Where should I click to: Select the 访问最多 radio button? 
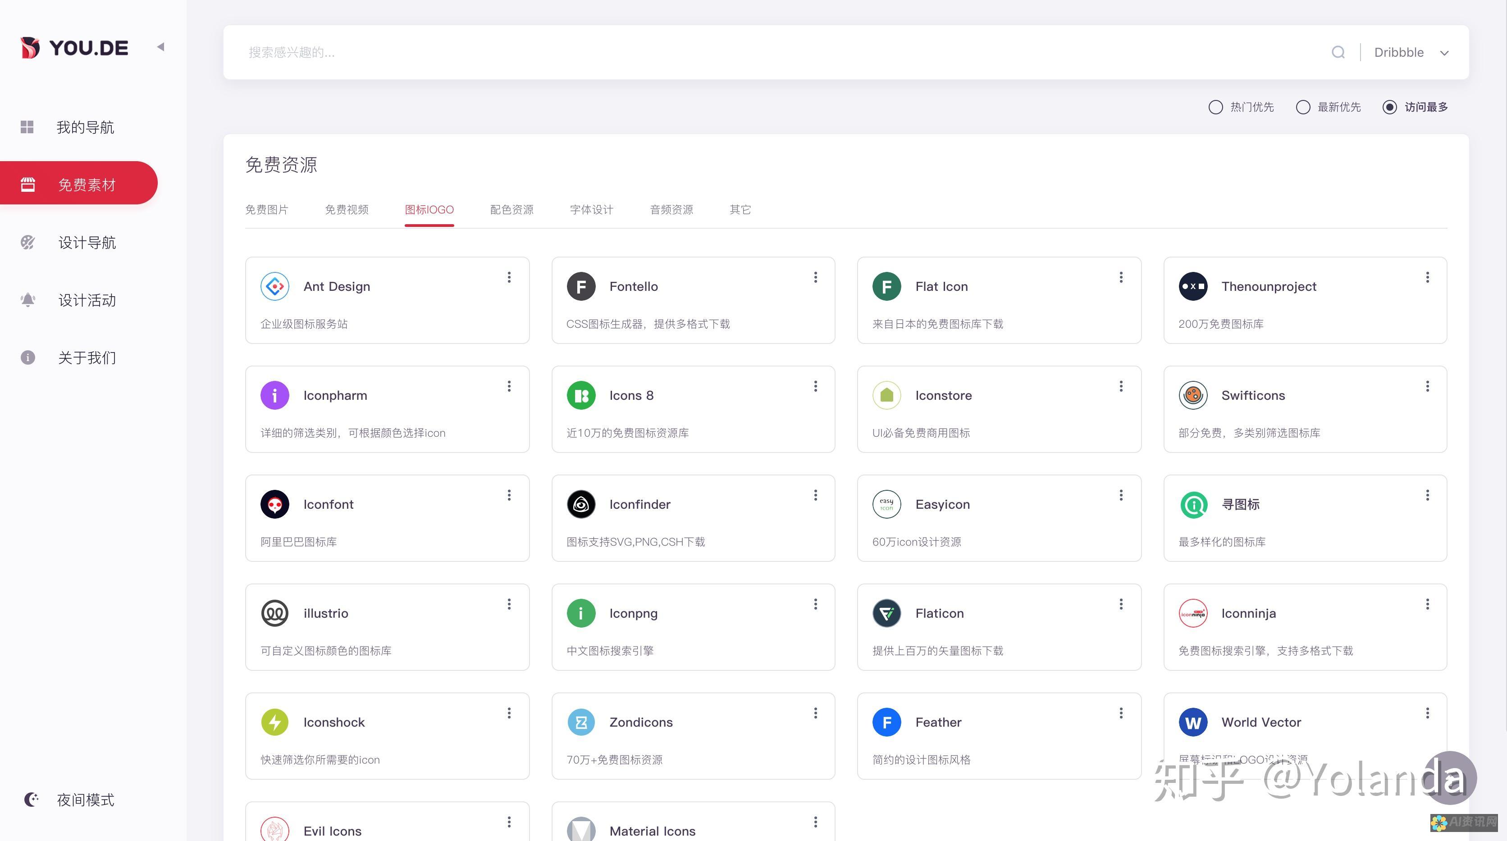(x=1390, y=107)
